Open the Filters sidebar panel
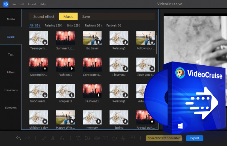 11,72
